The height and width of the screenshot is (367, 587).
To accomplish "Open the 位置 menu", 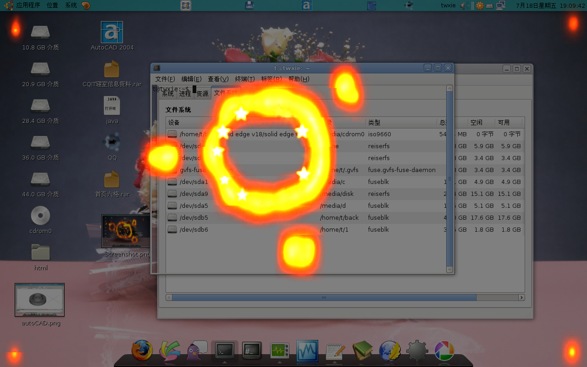I will tap(52, 6).
